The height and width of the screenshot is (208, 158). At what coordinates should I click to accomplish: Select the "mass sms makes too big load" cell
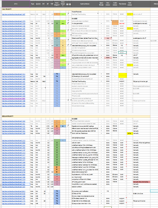click(x=85, y=26)
